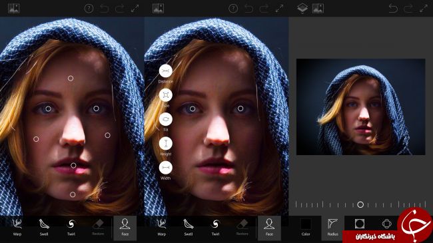
Task: Tap the Width eye adjustment button
Action: (166, 168)
